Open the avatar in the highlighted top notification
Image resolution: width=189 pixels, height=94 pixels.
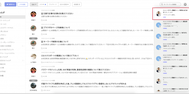point(159,14)
